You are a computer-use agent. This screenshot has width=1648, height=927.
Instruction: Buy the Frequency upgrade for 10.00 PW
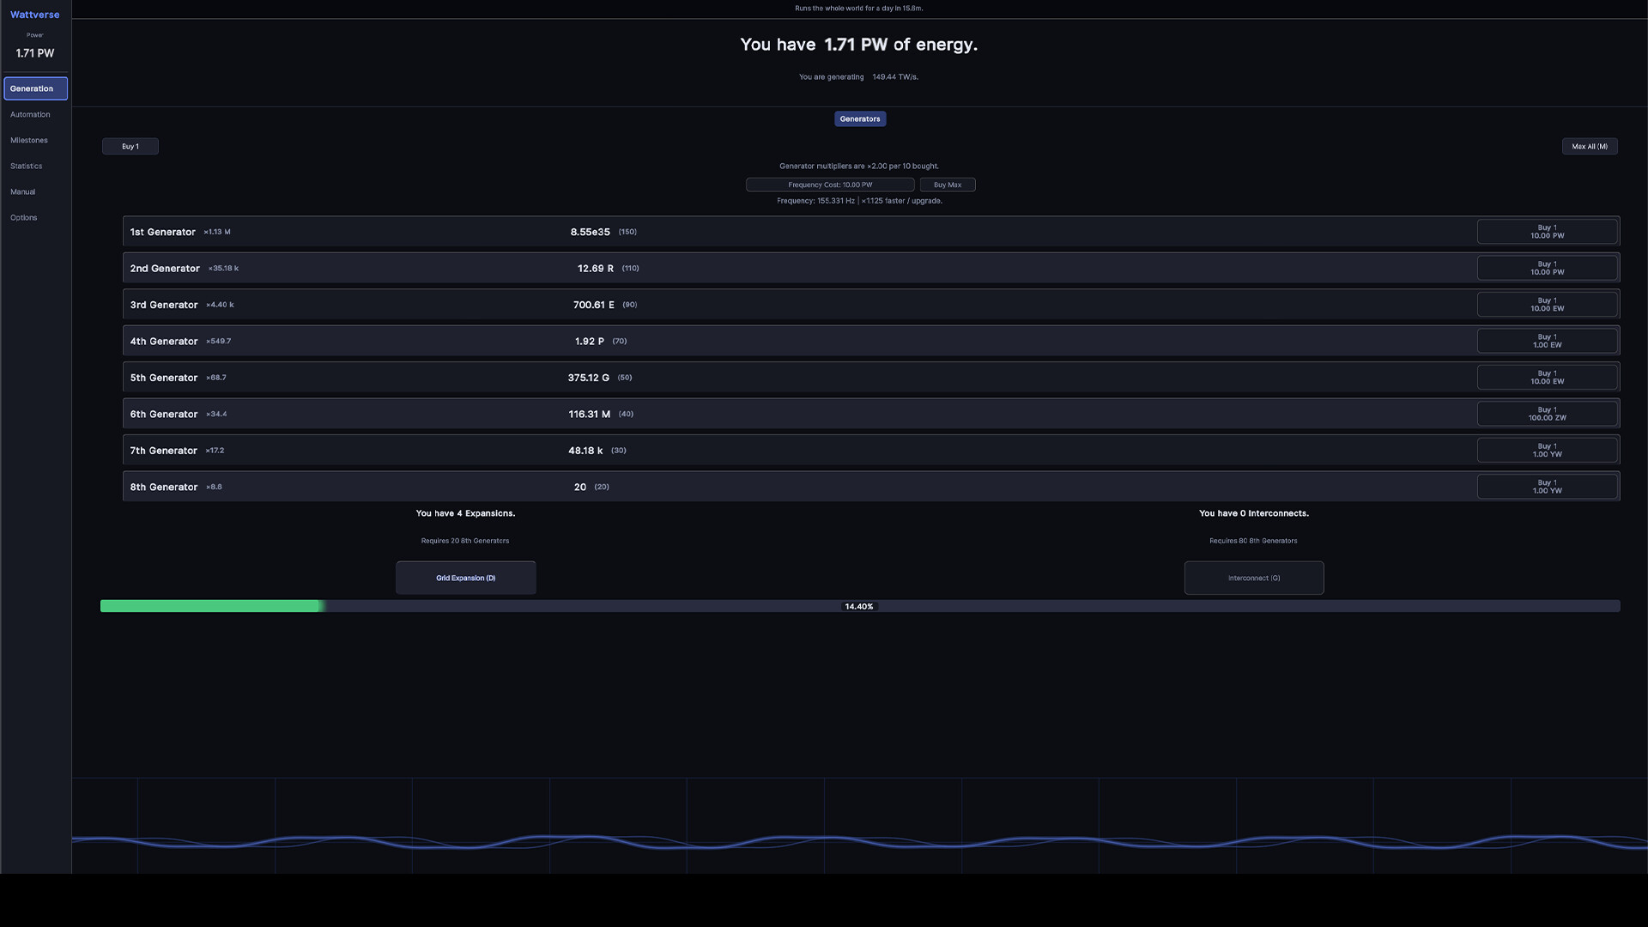(830, 185)
